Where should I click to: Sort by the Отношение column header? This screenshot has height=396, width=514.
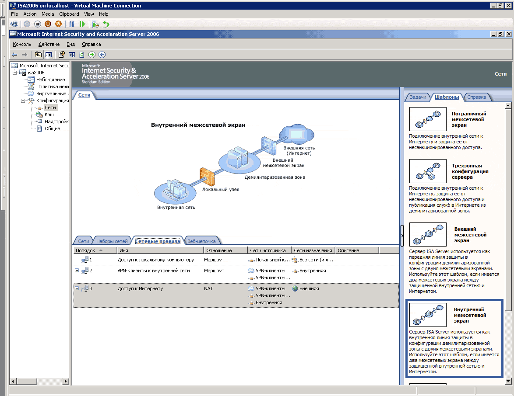tap(225, 250)
